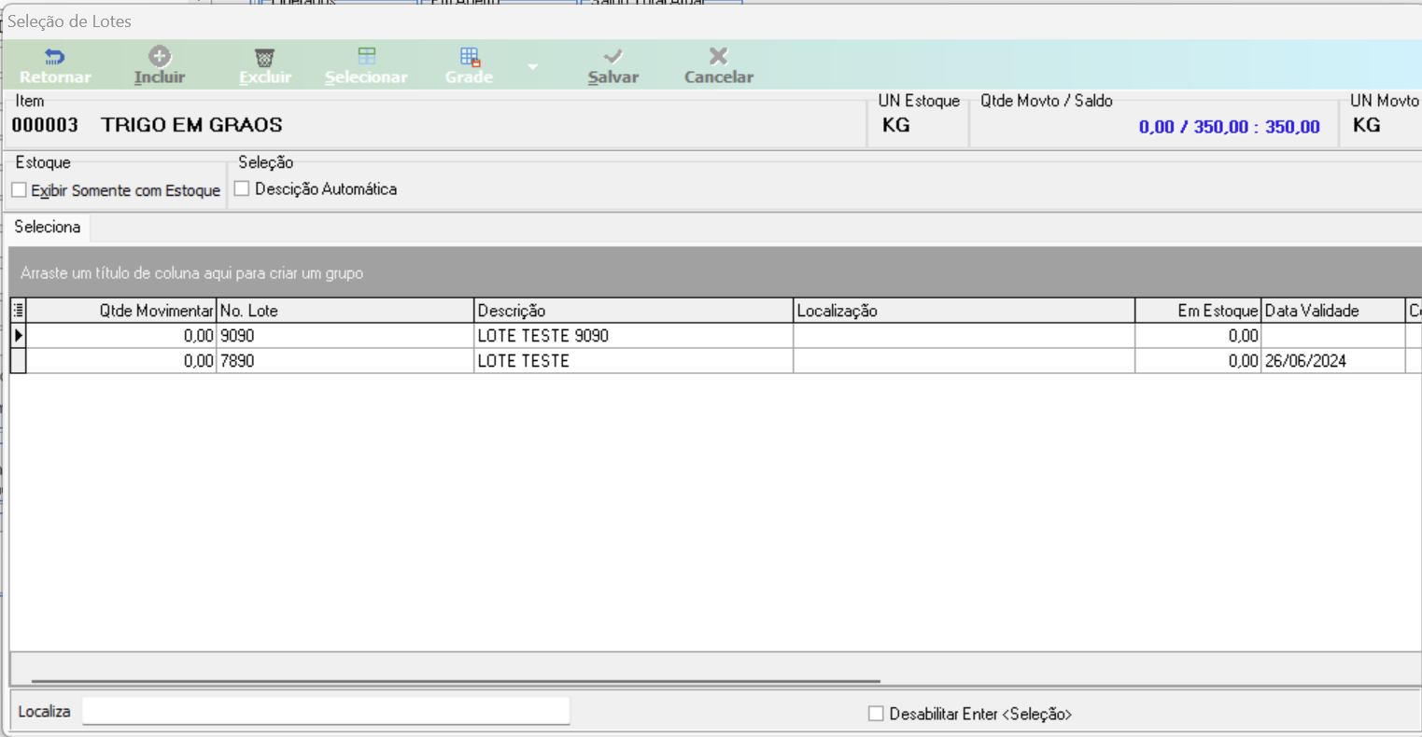The height and width of the screenshot is (737, 1422).
Task: Click Em Estoque cell of lote 7890
Action: click(x=1199, y=361)
